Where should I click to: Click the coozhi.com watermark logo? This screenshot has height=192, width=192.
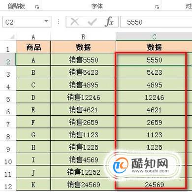(141, 165)
